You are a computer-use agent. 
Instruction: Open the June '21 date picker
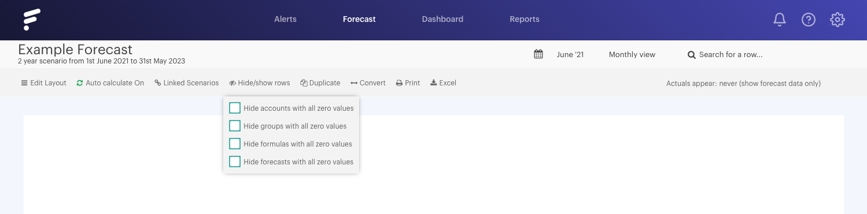click(x=570, y=54)
